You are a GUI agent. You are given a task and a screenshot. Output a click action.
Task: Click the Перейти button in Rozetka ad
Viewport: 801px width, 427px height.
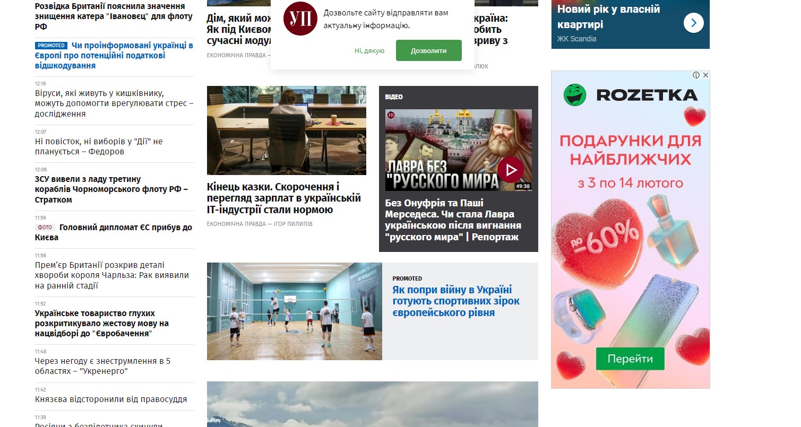[x=630, y=359]
